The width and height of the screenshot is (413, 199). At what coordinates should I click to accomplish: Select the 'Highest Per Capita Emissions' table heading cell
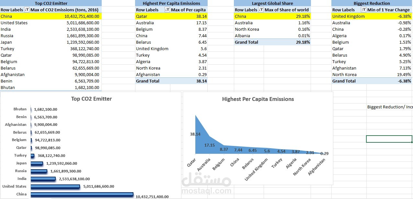tap(171, 3)
